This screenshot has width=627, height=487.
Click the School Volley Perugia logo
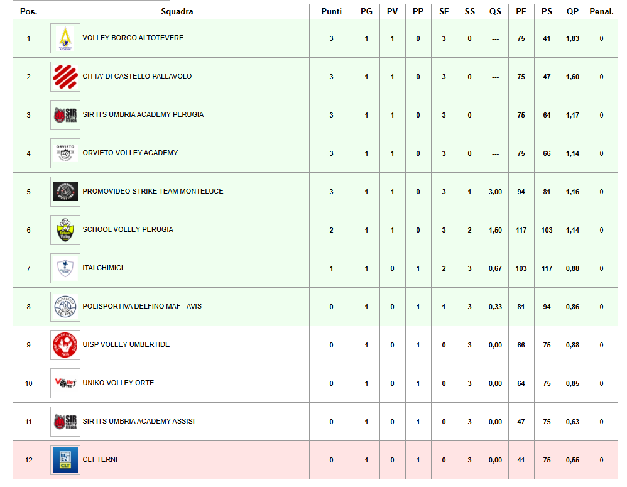coord(65,230)
